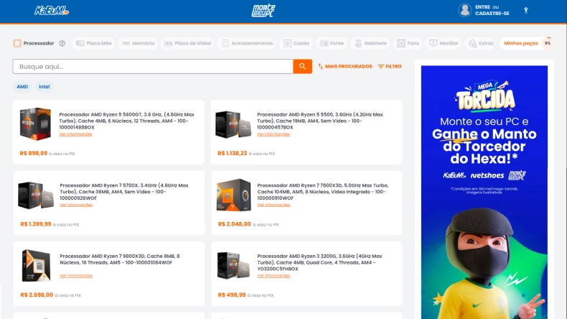Open Ver informações for Ryzen 7 9800X3D
567x319 pixels.
(x=76, y=276)
